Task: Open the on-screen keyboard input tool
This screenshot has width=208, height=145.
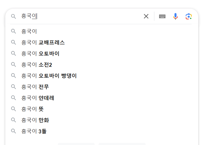Action: pyautogui.click(x=162, y=16)
